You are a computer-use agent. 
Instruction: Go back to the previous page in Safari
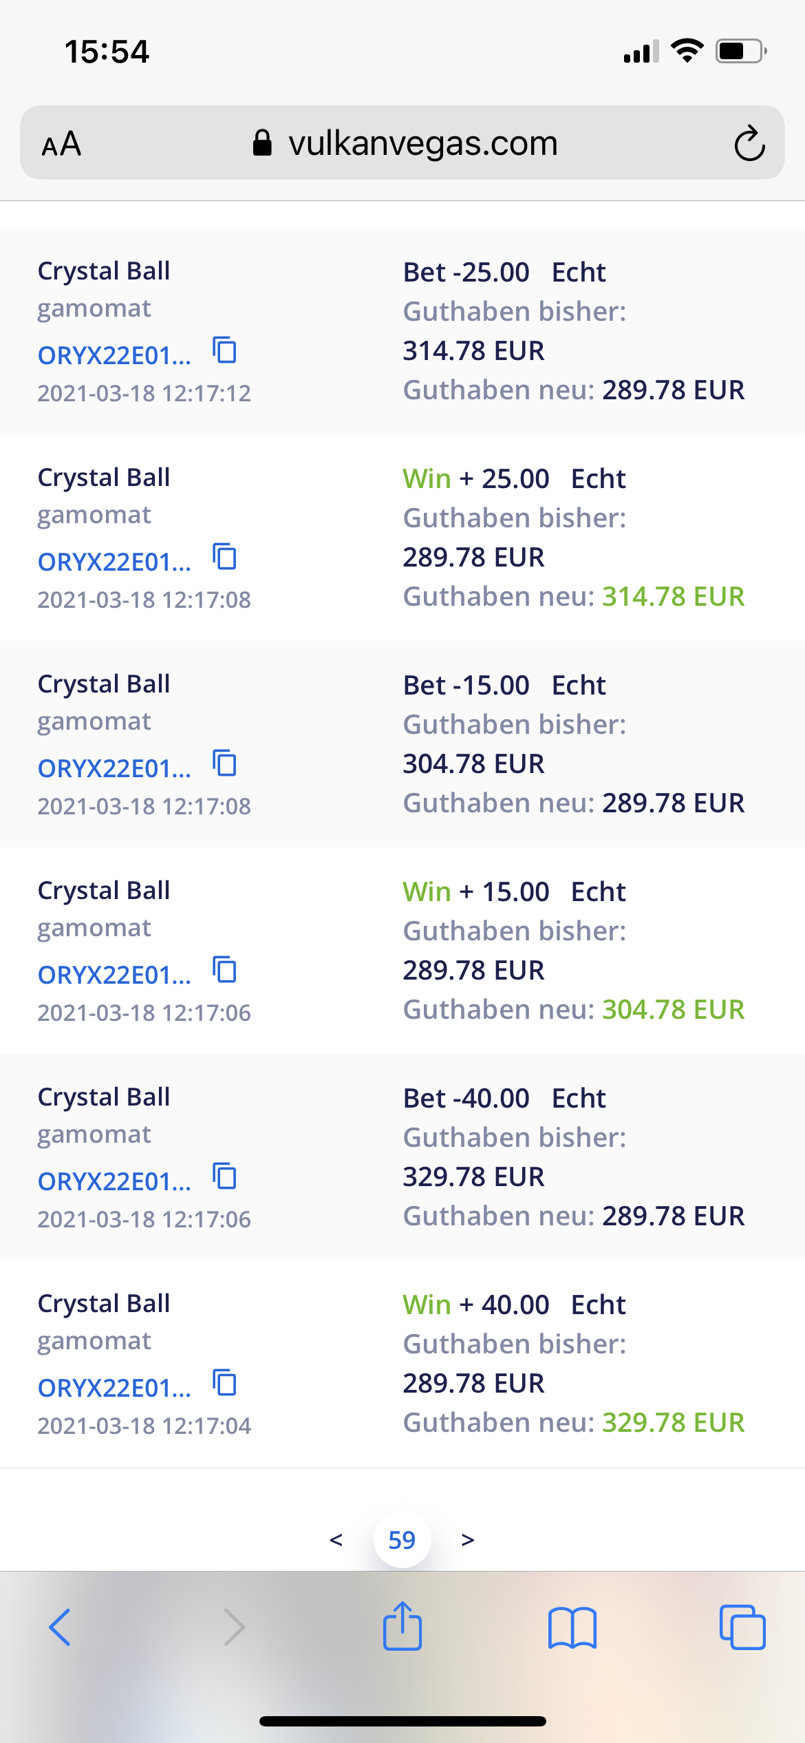tap(61, 1628)
